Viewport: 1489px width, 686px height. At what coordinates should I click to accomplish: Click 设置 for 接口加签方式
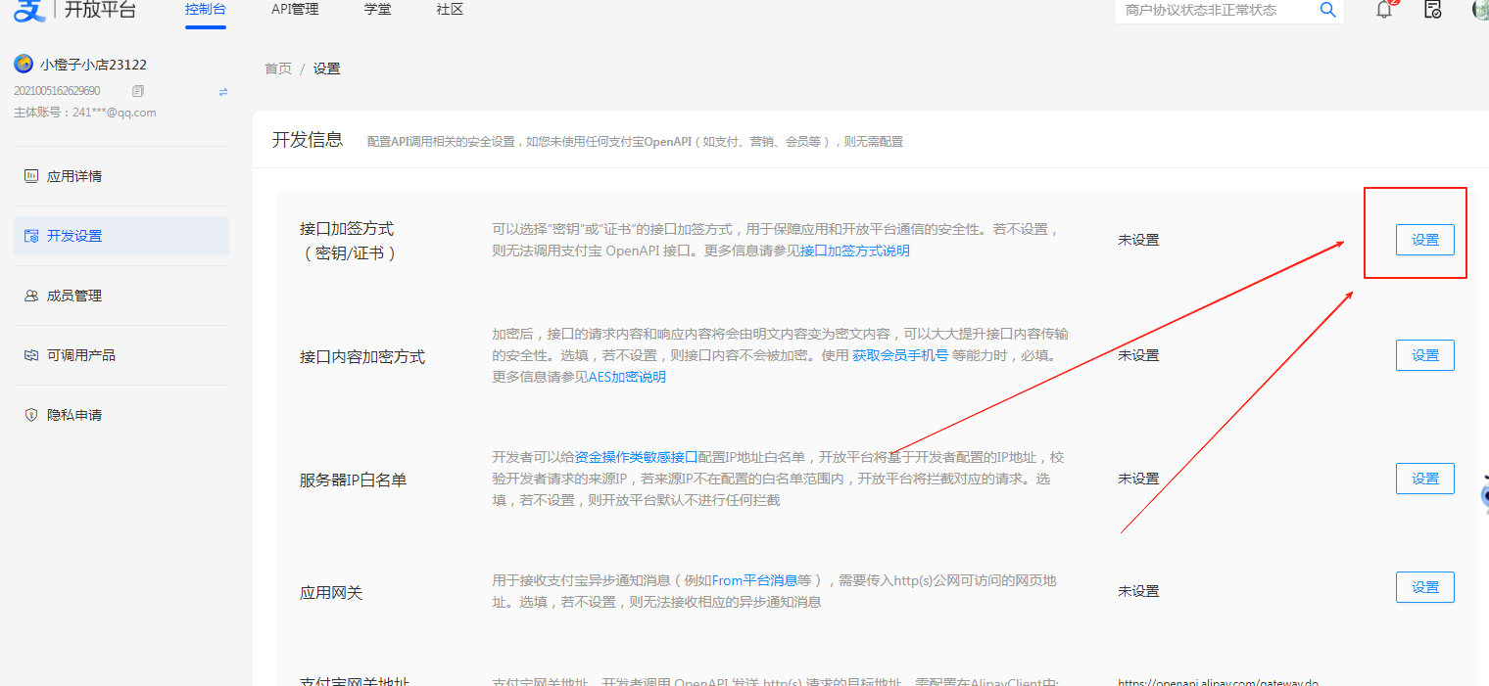1424,239
